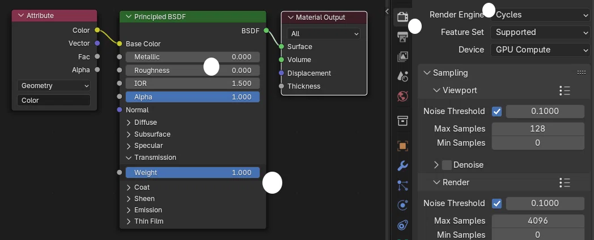Click Render Max Samples field 4096
The image size is (594, 240).
538,221
